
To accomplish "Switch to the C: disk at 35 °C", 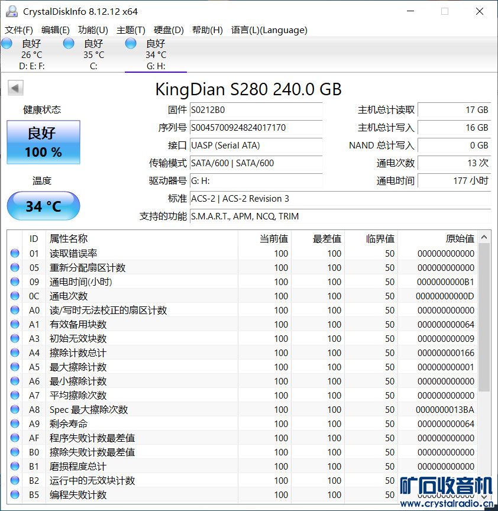I will (x=93, y=54).
